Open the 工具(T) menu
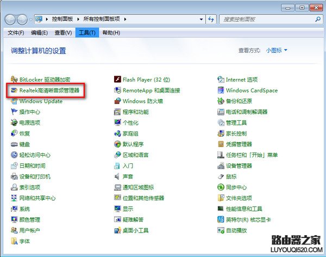 click(x=87, y=33)
